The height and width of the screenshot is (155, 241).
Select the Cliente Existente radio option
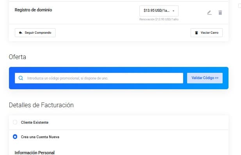pyautogui.click(x=15, y=123)
